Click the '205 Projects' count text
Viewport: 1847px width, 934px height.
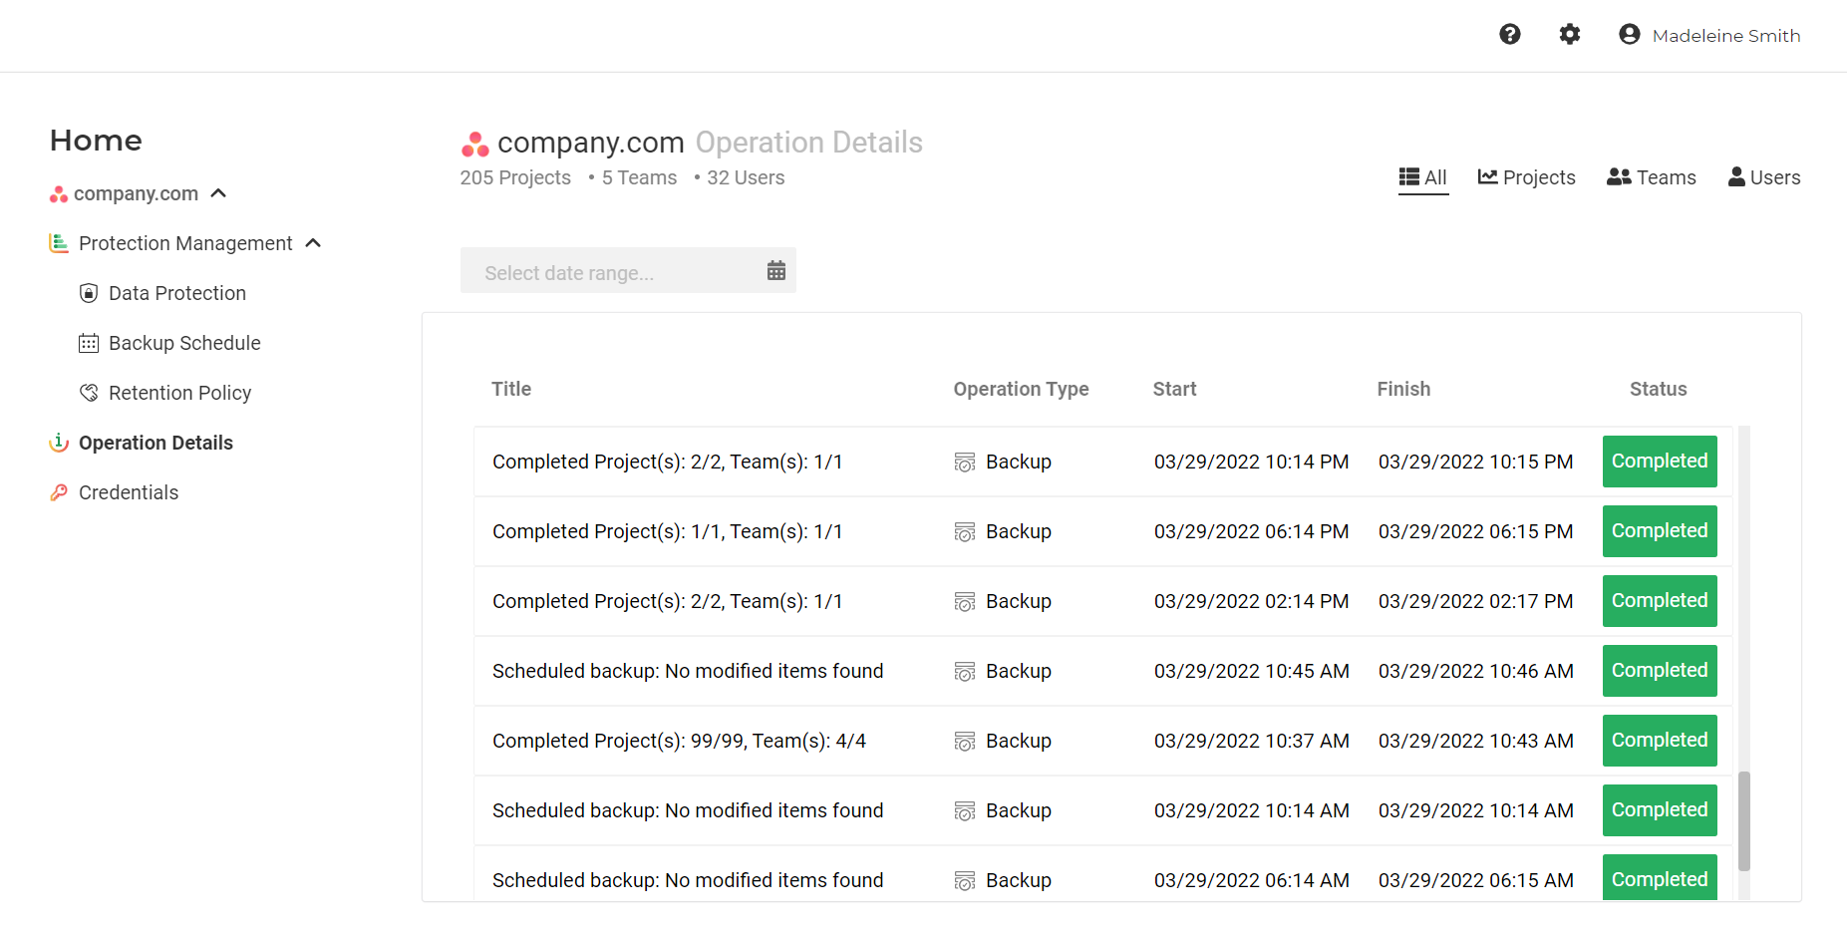(x=515, y=177)
